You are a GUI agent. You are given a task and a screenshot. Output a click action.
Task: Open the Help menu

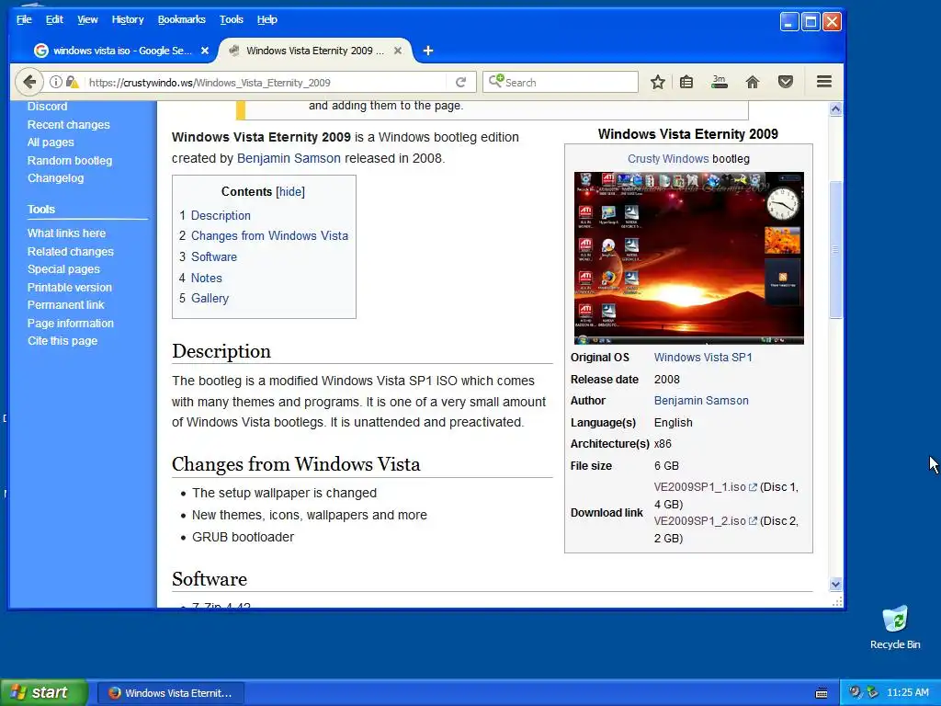[x=267, y=19]
